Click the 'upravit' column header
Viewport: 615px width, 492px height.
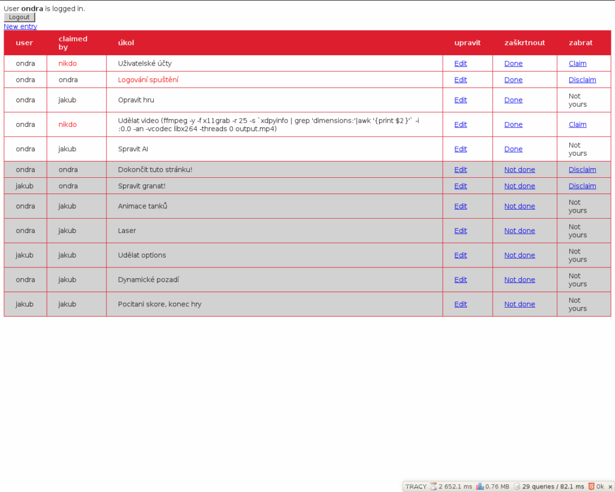[467, 43]
